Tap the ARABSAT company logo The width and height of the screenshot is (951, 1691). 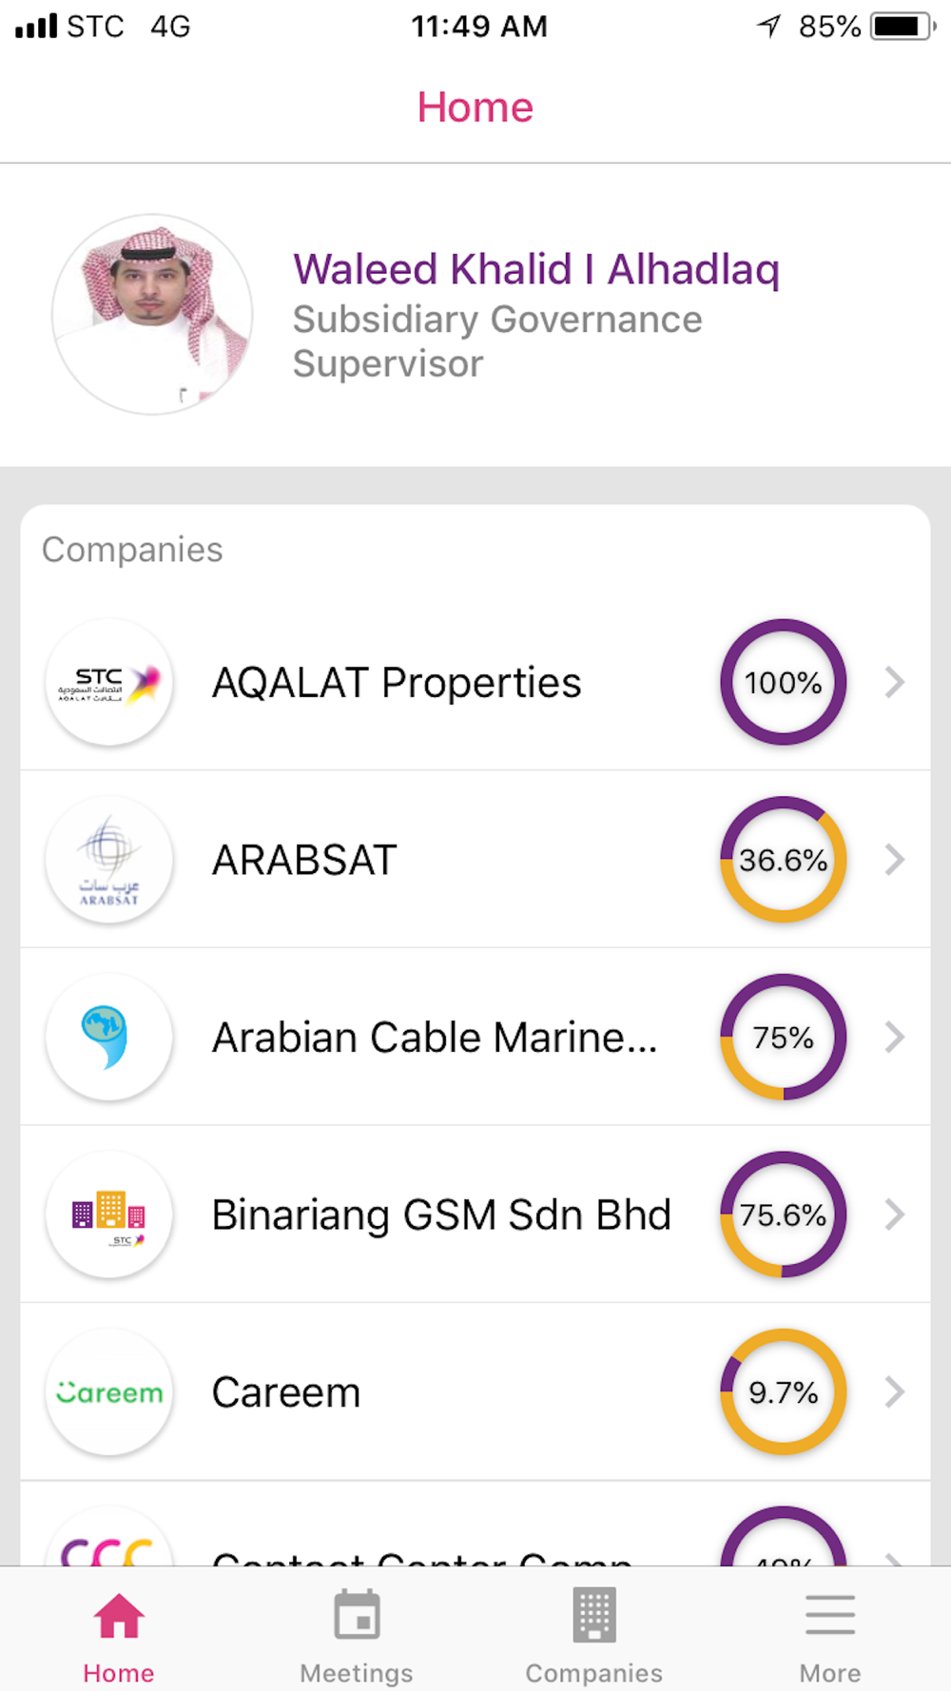pos(109,860)
